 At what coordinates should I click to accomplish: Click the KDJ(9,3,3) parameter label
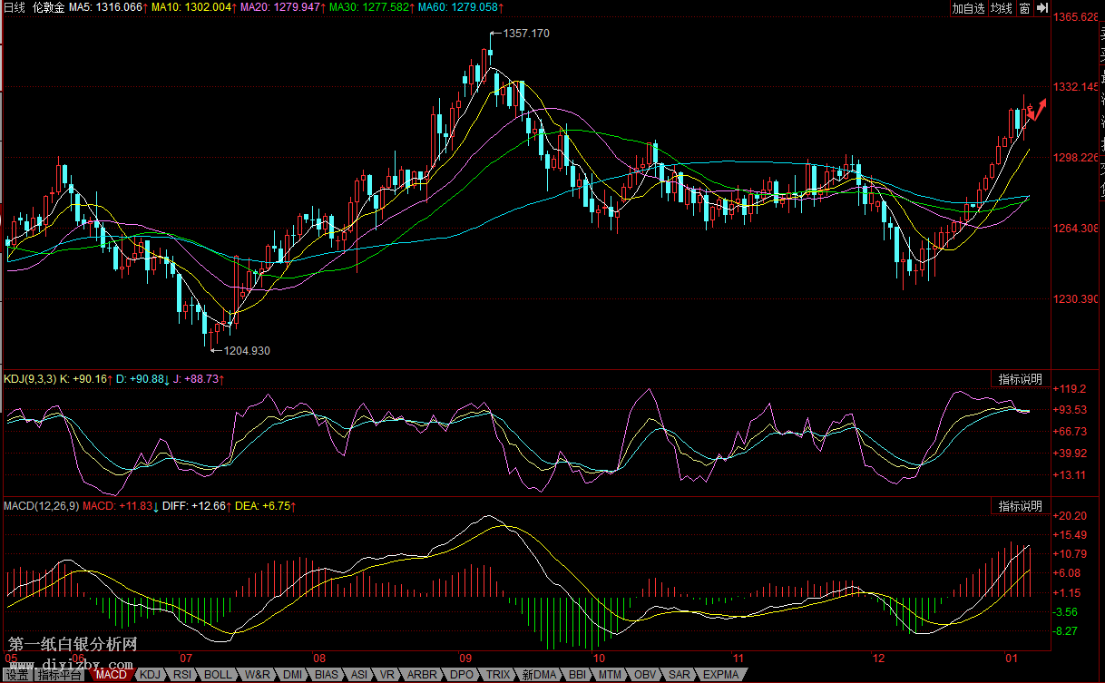30,379
